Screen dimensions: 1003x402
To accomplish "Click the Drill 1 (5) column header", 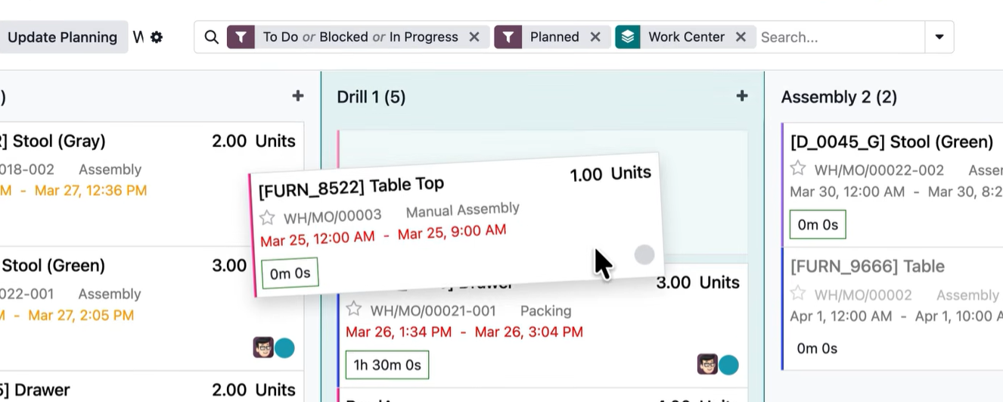I will [x=371, y=97].
